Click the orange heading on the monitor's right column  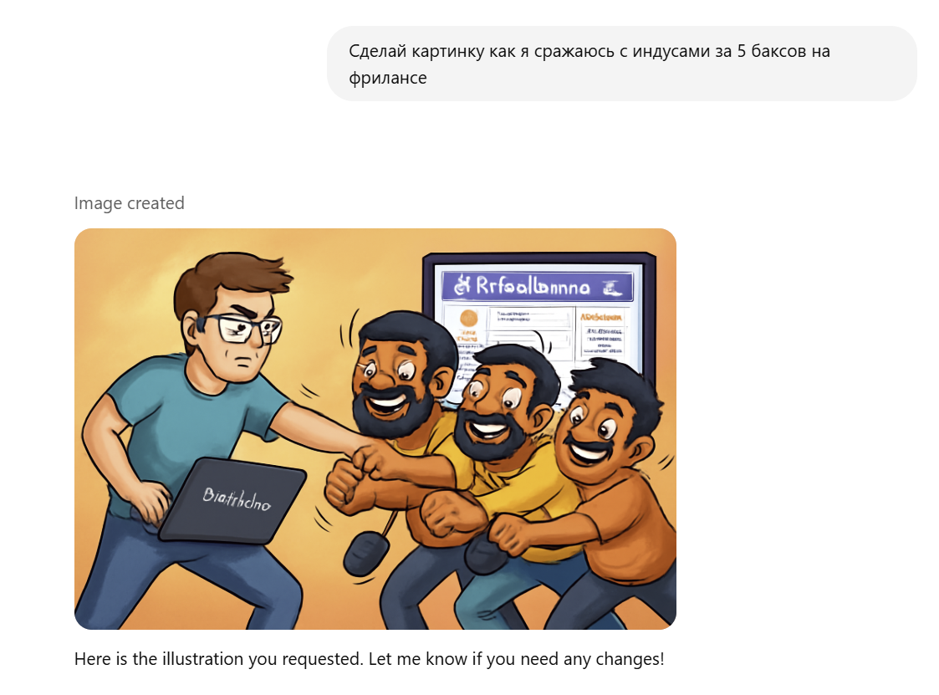600,317
